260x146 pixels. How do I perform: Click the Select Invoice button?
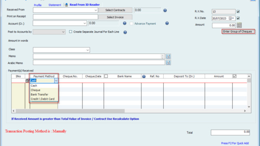[115, 17]
